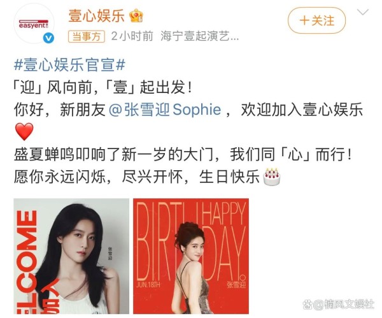The image size is (382, 318).
Task: Click the @楠风文娱社 watermark text
Action: coord(344,305)
